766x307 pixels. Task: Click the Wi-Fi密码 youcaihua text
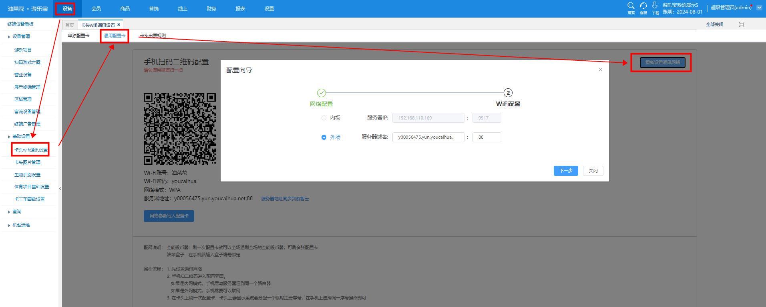click(170, 181)
